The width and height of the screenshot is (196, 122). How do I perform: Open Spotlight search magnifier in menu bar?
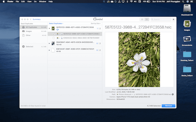183,2
